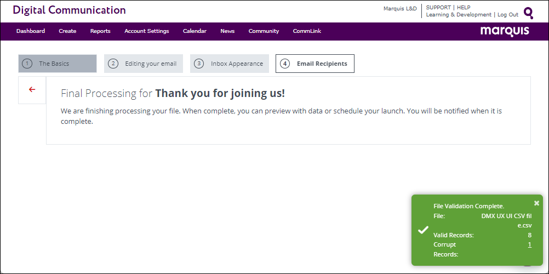Click the checkmark icon in green notification
Screen dimensions: 549x274
[x=423, y=230]
